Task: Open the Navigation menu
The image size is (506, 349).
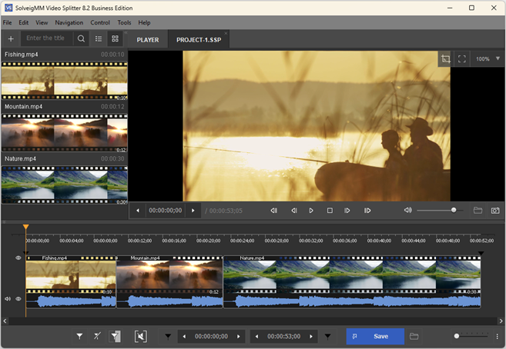Action: 69,22
